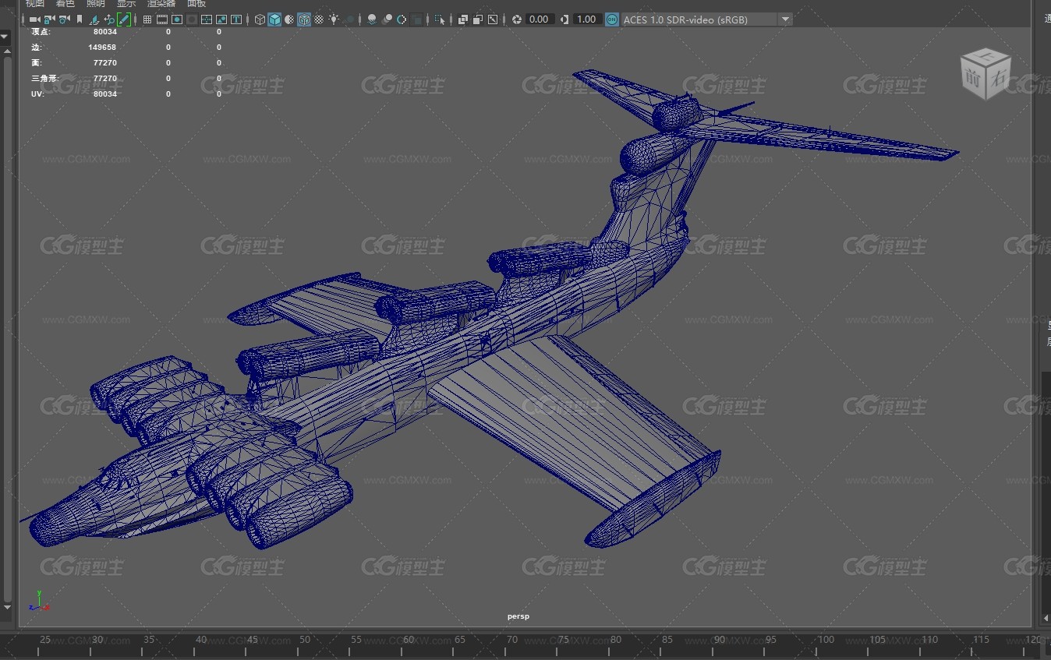The width and height of the screenshot is (1051, 660).
Task: Click frame 75 on the time slider
Action: tap(564, 641)
